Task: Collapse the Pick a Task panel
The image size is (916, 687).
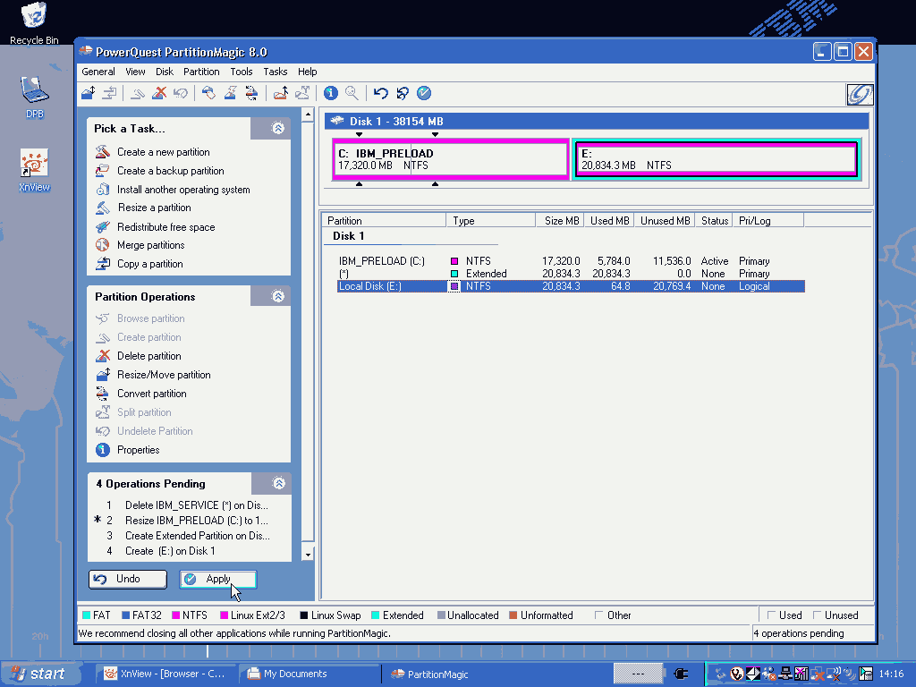Action: click(x=278, y=129)
